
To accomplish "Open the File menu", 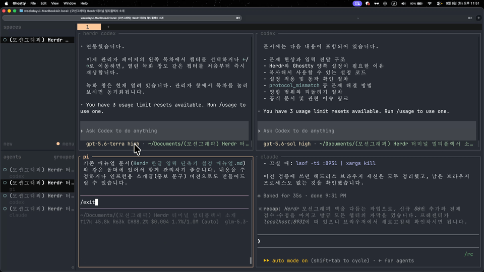I will coord(33,4).
